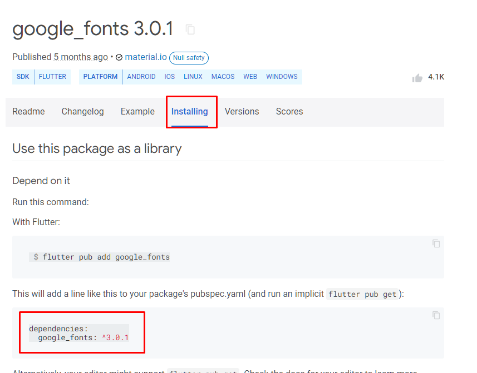Select the WEB platform tag
Image resolution: width=477 pixels, height=373 pixels.
250,77
